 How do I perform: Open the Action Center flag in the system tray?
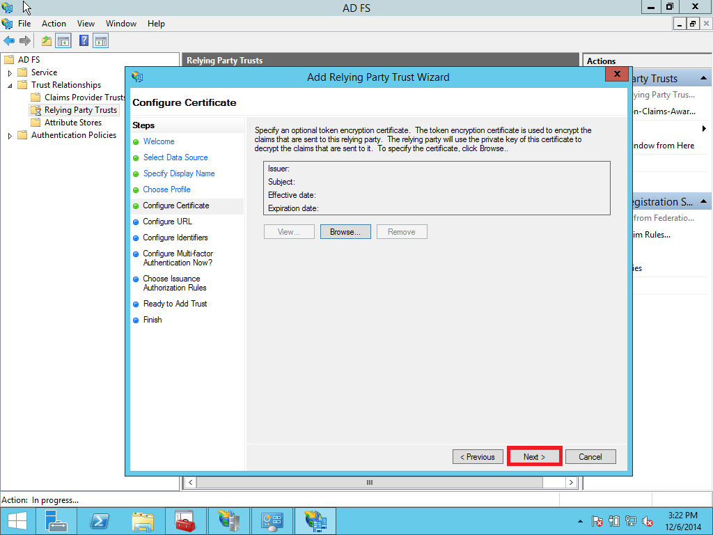click(597, 521)
